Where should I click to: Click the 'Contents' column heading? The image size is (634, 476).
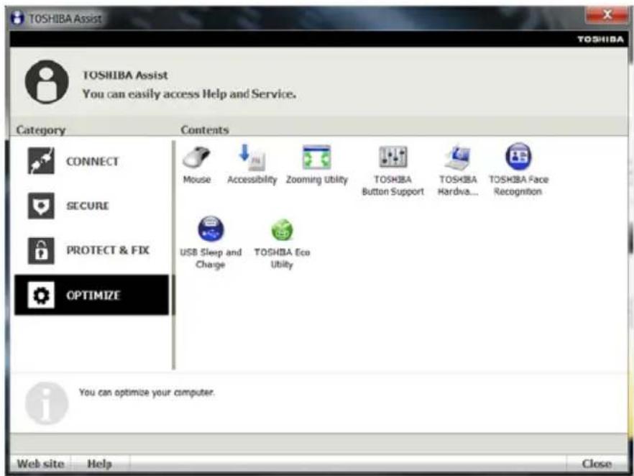click(205, 130)
